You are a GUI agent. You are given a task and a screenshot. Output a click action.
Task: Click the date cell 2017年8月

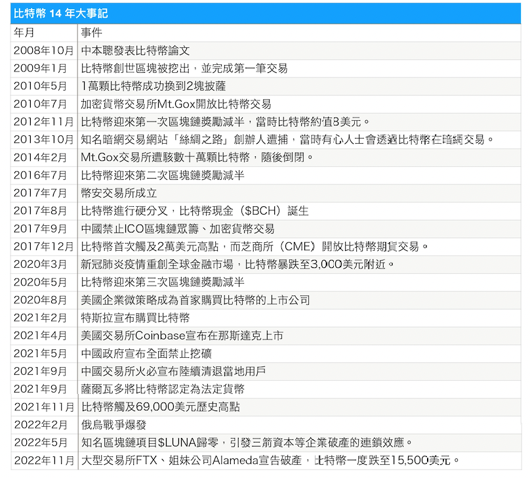[x=40, y=211]
